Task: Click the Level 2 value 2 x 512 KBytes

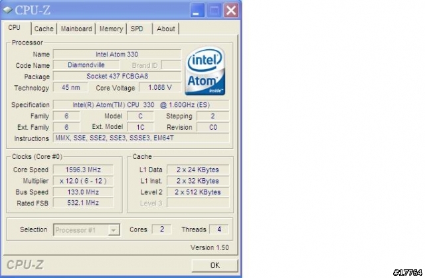Action: (198, 192)
